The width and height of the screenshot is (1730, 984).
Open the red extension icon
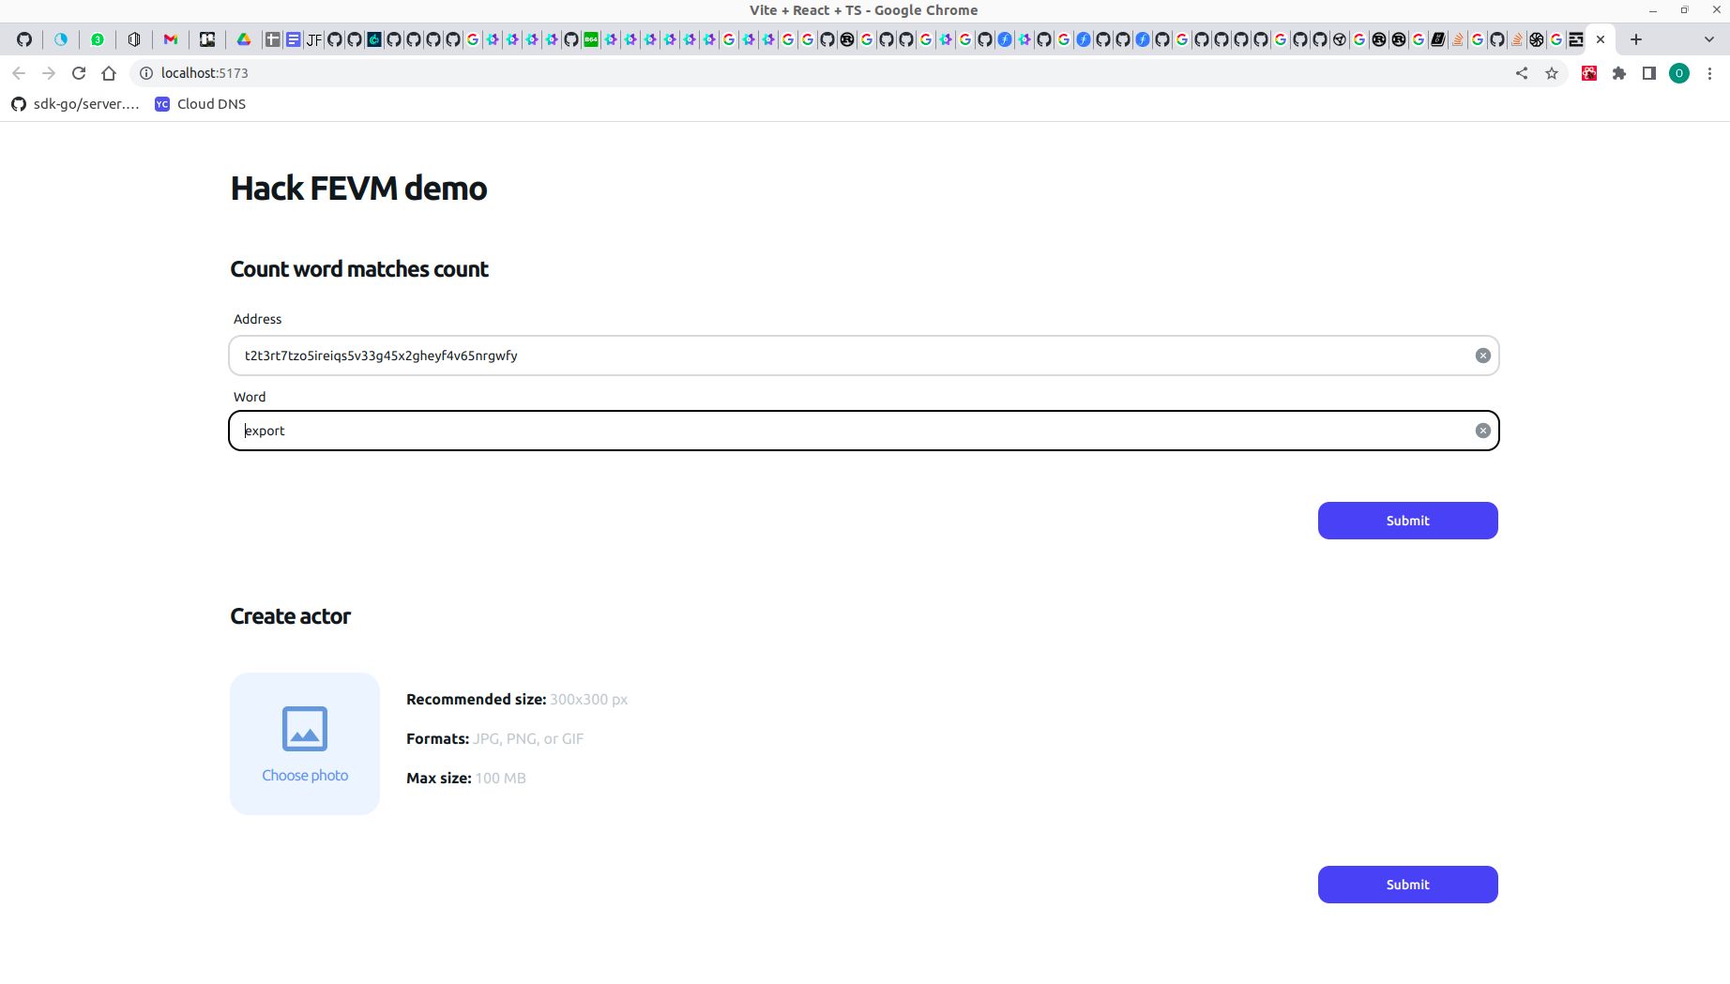coord(1589,73)
